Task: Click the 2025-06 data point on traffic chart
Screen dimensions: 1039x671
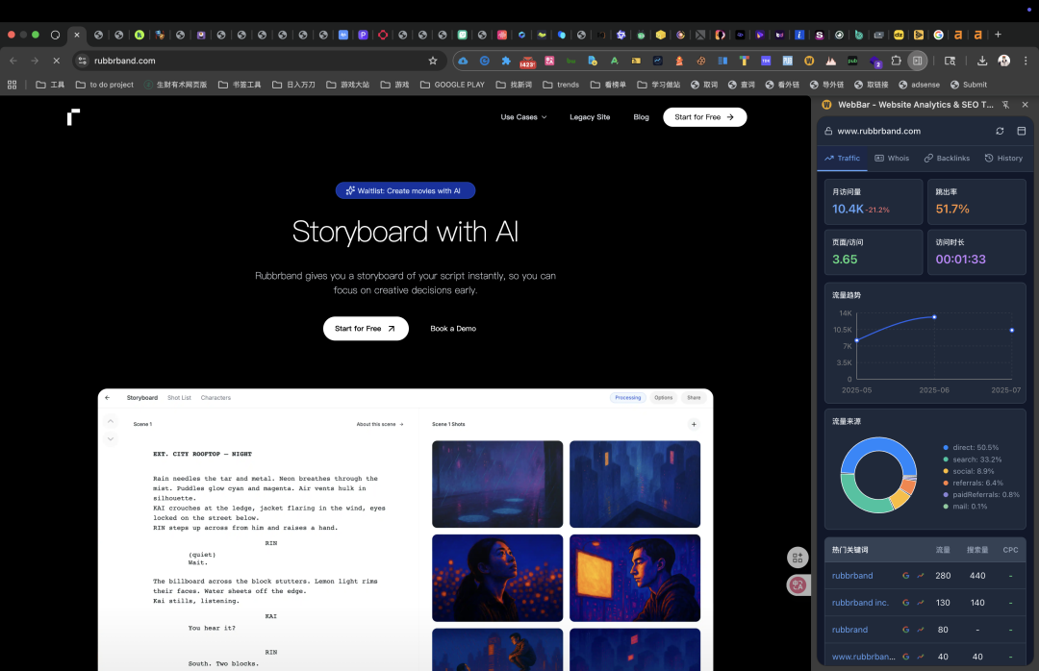Action: [934, 317]
